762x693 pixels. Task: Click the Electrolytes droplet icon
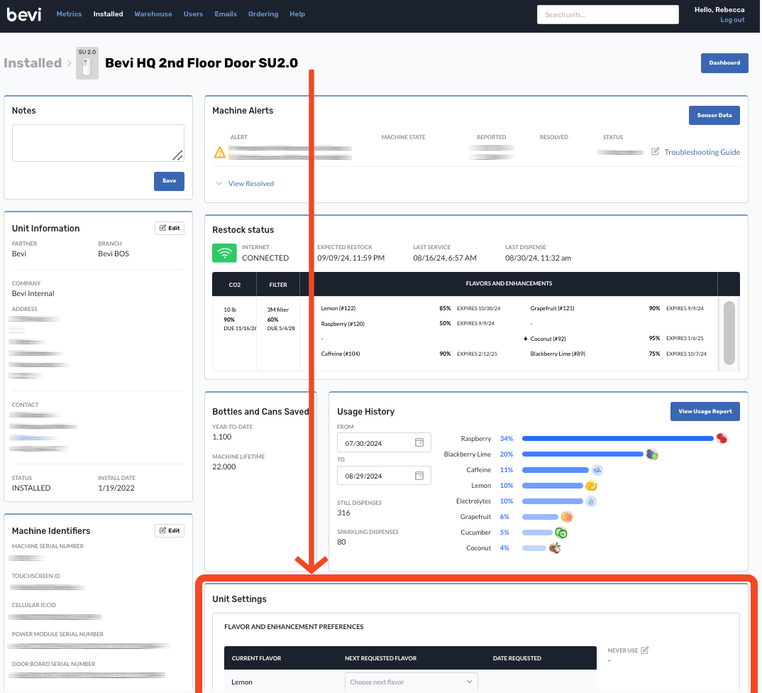[591, 501]
